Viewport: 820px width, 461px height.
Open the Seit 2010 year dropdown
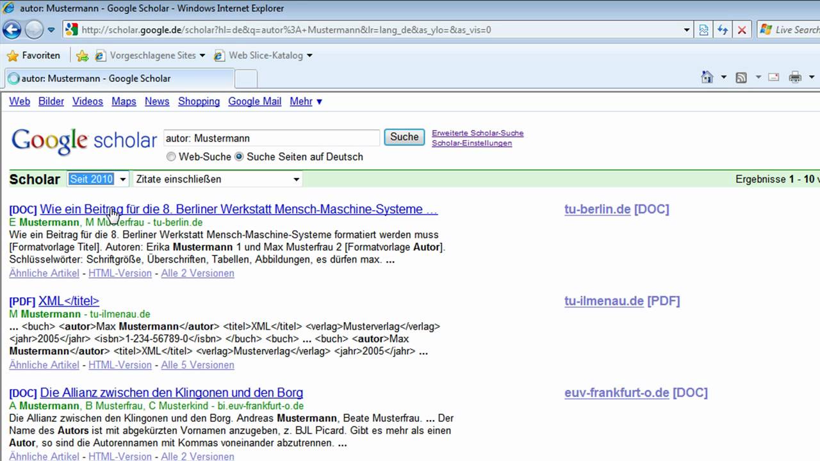(98, 179)
